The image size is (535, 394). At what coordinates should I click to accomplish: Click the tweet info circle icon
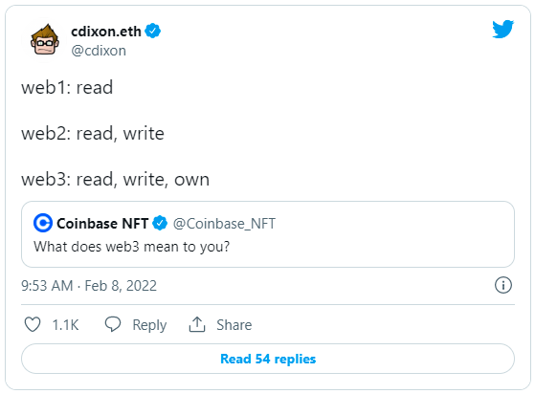click(x=503, y=285)
